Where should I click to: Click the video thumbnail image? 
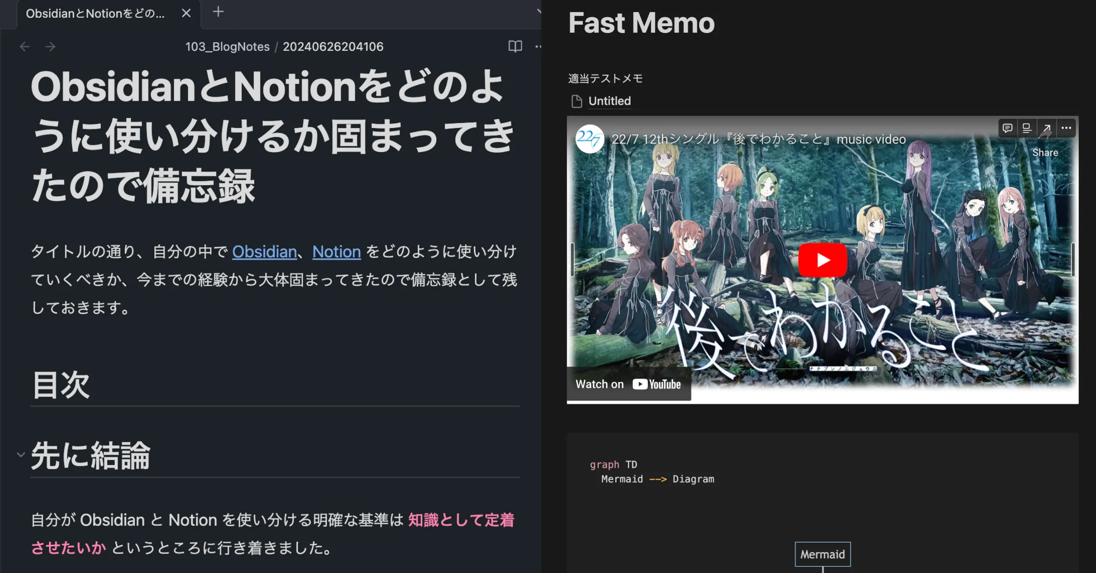(822, 260)
